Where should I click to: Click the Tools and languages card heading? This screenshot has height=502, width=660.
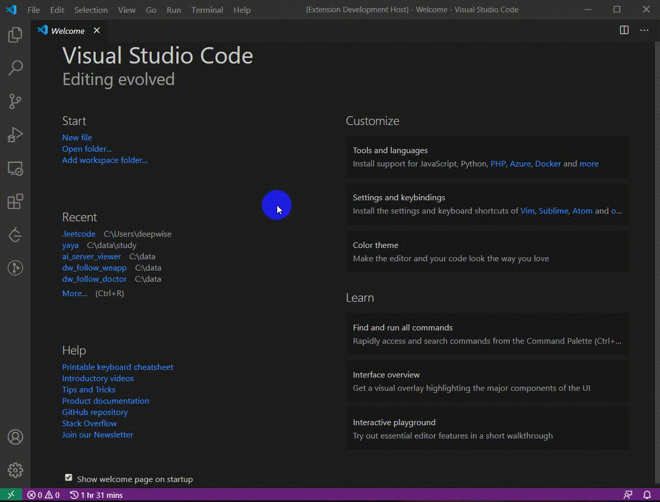click(390, 151)
